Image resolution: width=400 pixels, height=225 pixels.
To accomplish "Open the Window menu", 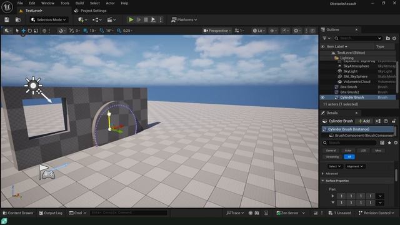I will tap(47, 3).
